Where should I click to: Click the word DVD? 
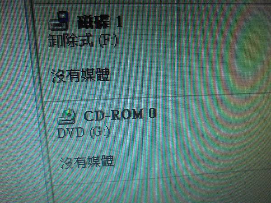[70, 133]
